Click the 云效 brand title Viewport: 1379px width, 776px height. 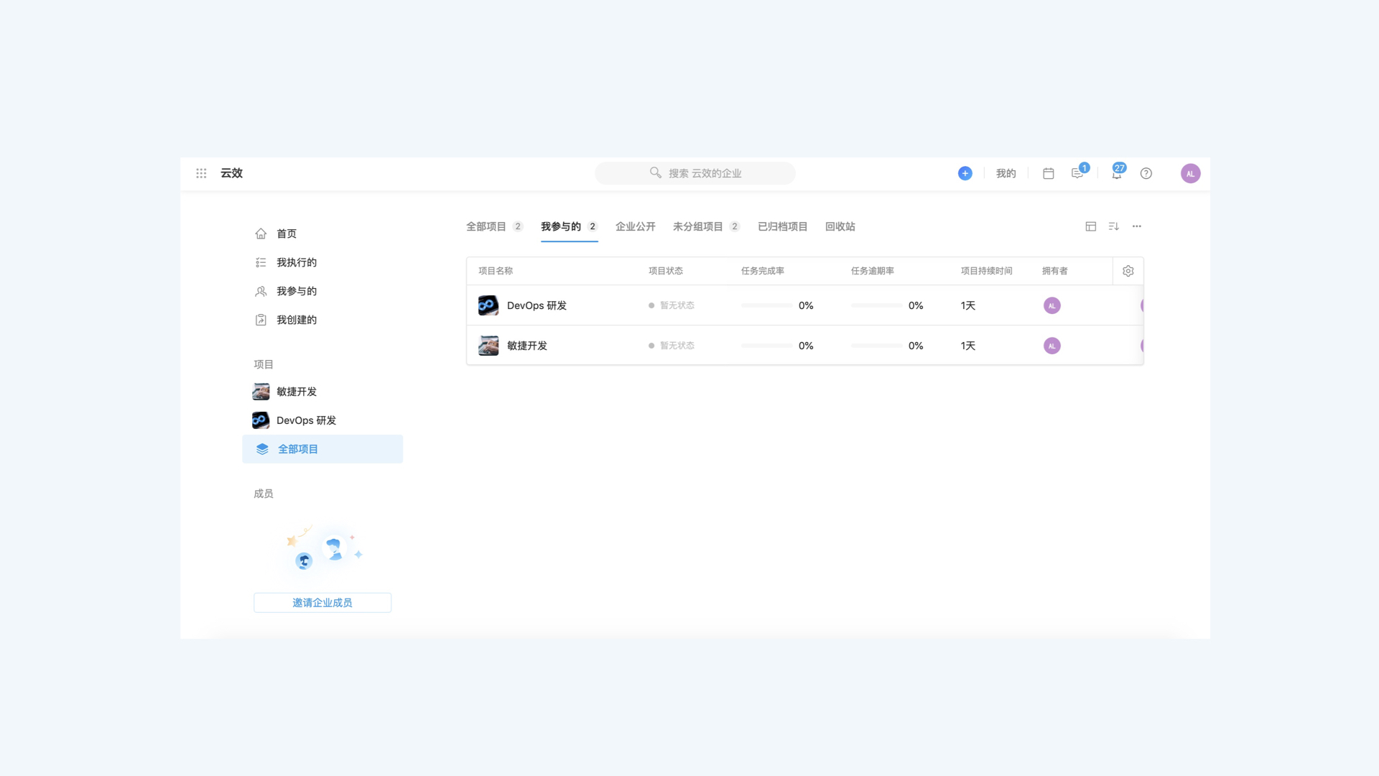[x=231, y=173]
